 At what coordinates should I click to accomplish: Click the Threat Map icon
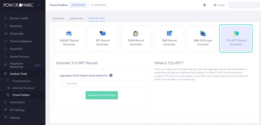coord(6,34)
